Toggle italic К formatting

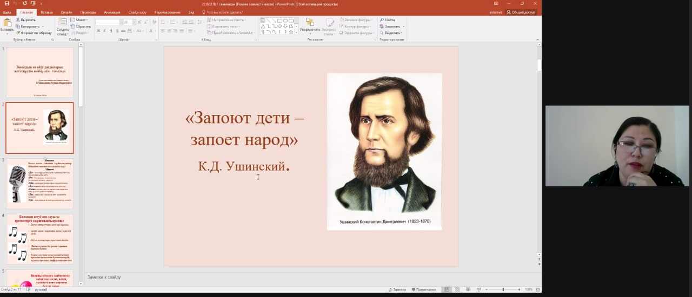click(105, 31)
